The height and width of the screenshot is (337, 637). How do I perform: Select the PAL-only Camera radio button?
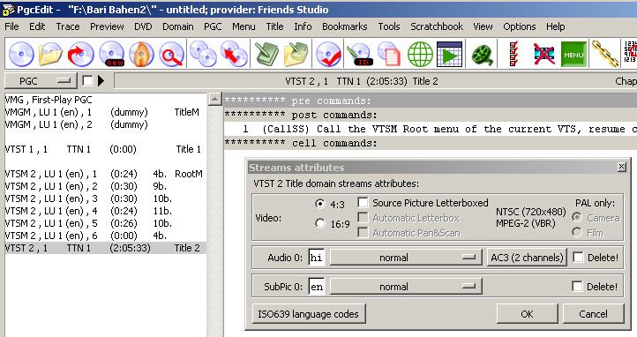click(576, 218)
